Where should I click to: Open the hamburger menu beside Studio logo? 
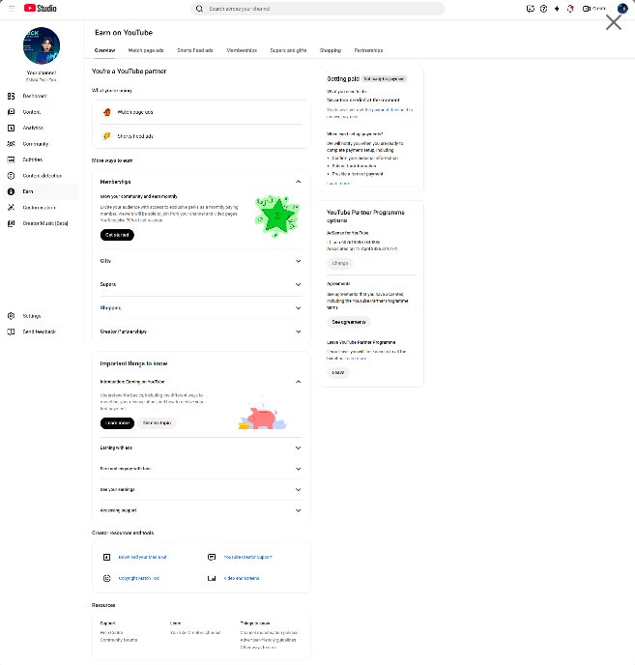12,9
